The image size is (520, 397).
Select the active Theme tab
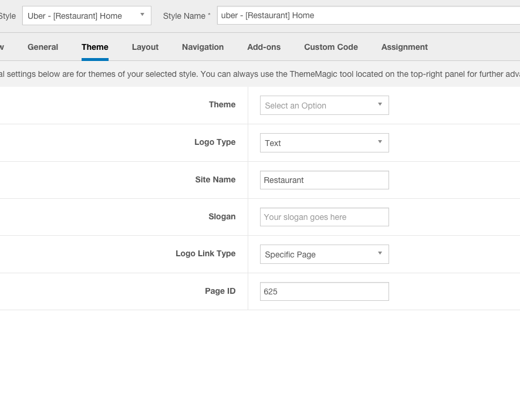(x=95, y=47)
